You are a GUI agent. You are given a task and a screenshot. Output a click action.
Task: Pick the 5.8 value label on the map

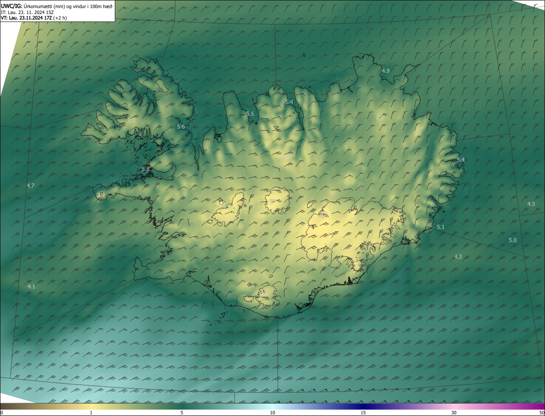pyautogui.click(x=146, y=169)
